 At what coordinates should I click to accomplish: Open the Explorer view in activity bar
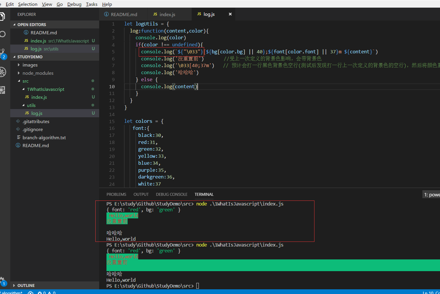[x=2, y=16]
